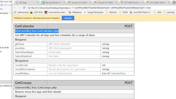Close the JSP Page tab

(38, 2)
